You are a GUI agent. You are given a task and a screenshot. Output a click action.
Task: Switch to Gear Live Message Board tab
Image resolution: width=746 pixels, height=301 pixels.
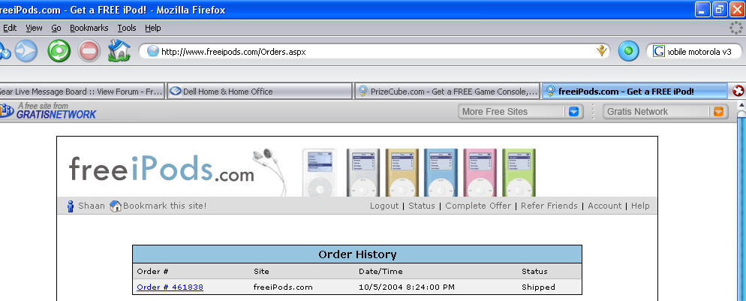point(82,92)
